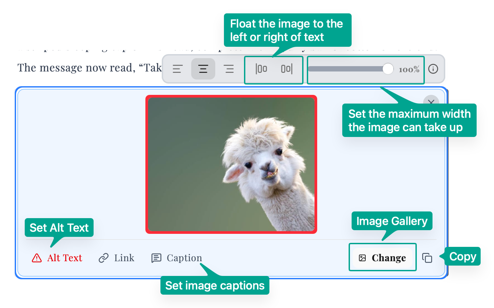Screen dimensions: 494x308
Task: Click the image icon inside the Change button
Action: point(363,258)
